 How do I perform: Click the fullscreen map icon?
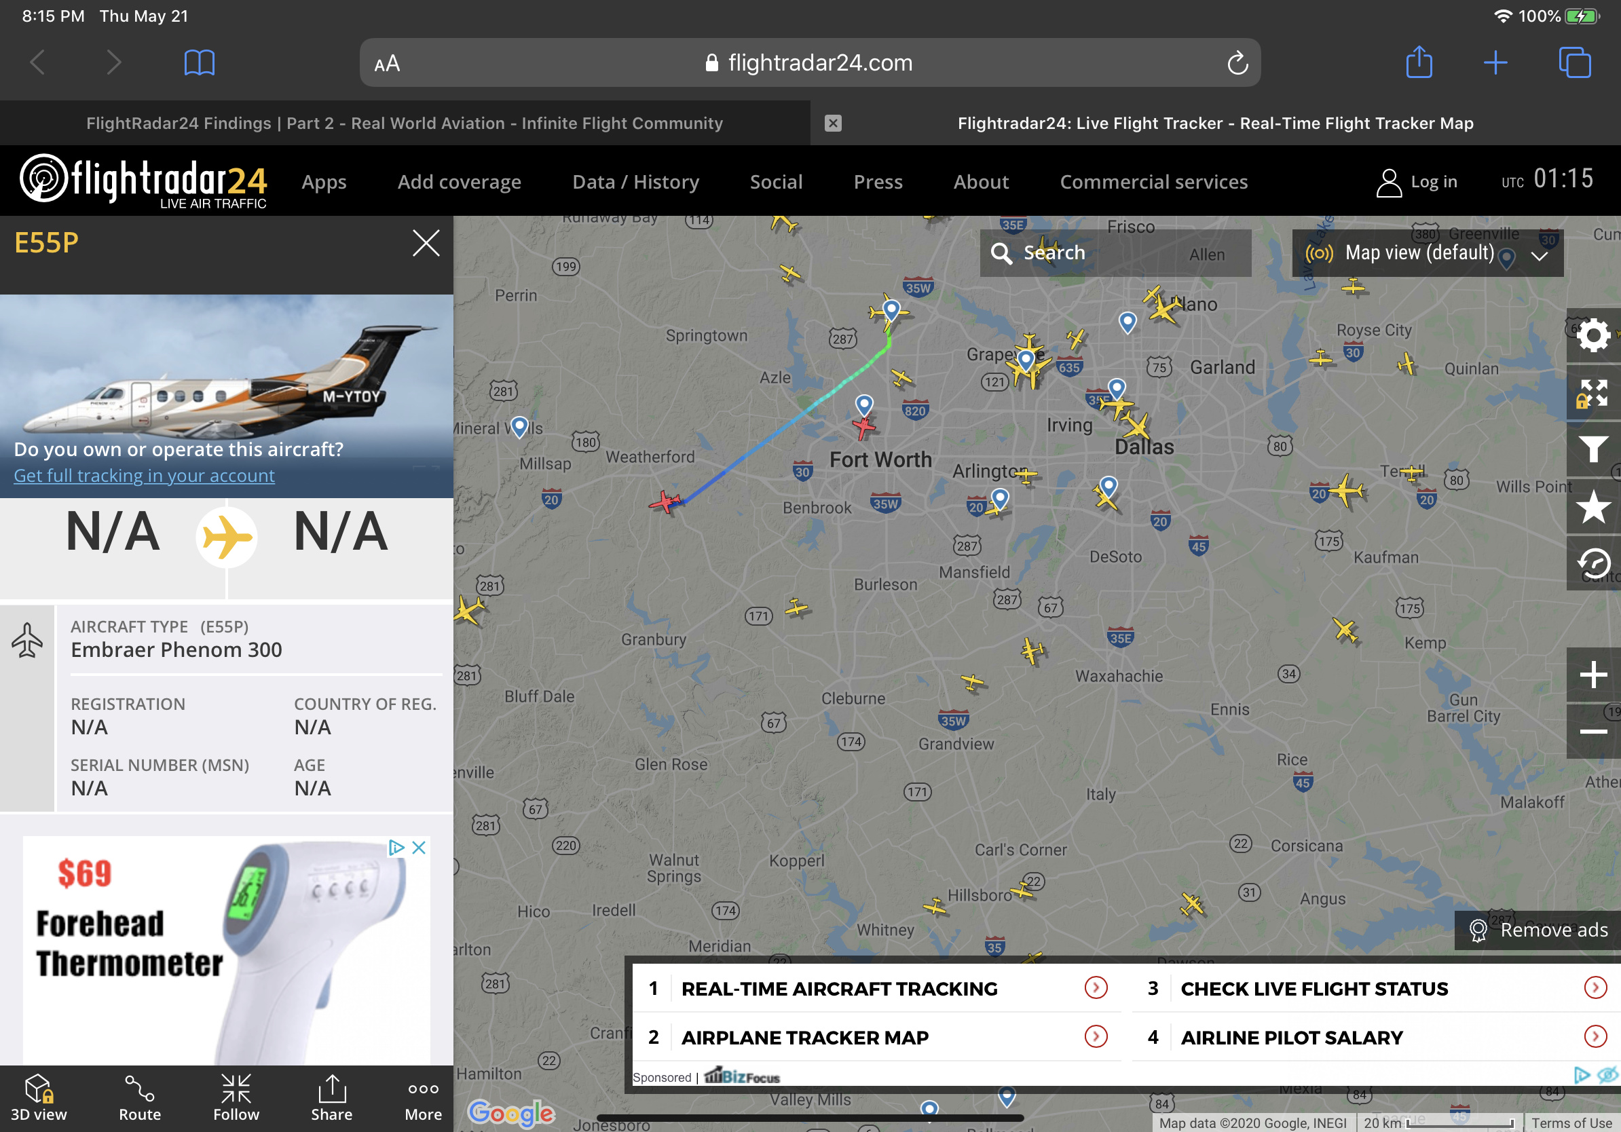(x=1592, y=393)
